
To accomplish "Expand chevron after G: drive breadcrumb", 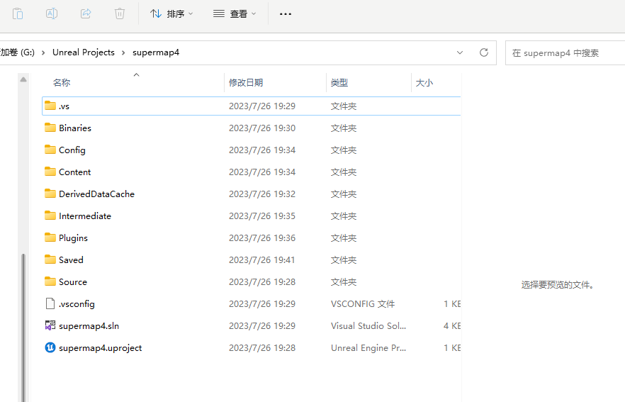I will [x=43, y=52].
